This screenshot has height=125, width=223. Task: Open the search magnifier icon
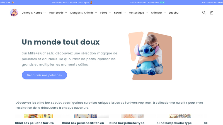click(x=204, y=12)
